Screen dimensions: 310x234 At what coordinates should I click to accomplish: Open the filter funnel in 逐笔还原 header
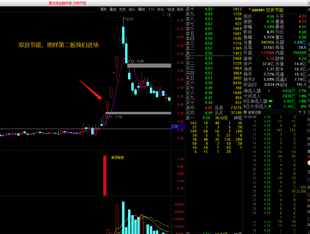[300, 112]
